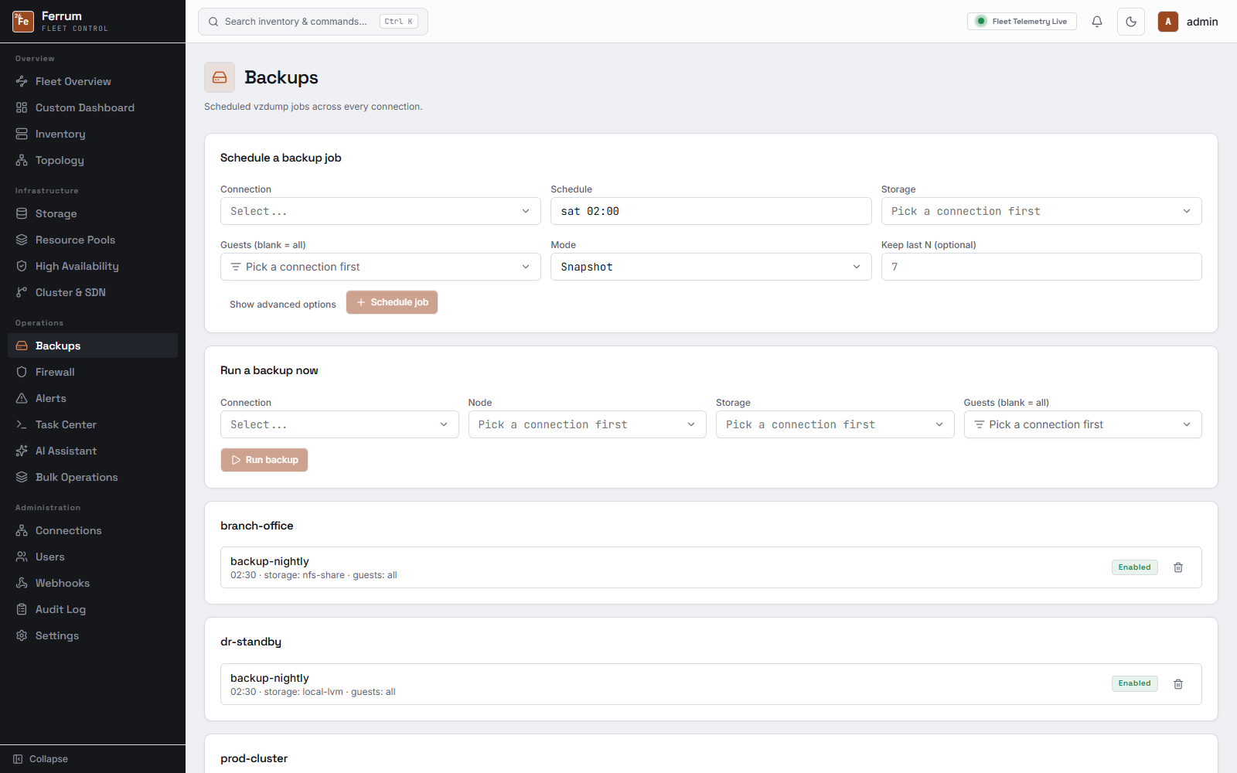This screenshot has height=773, width=1237.
Task: Click the Fleet Telemetry Live indicator
Action: (x=1022, y=22)
